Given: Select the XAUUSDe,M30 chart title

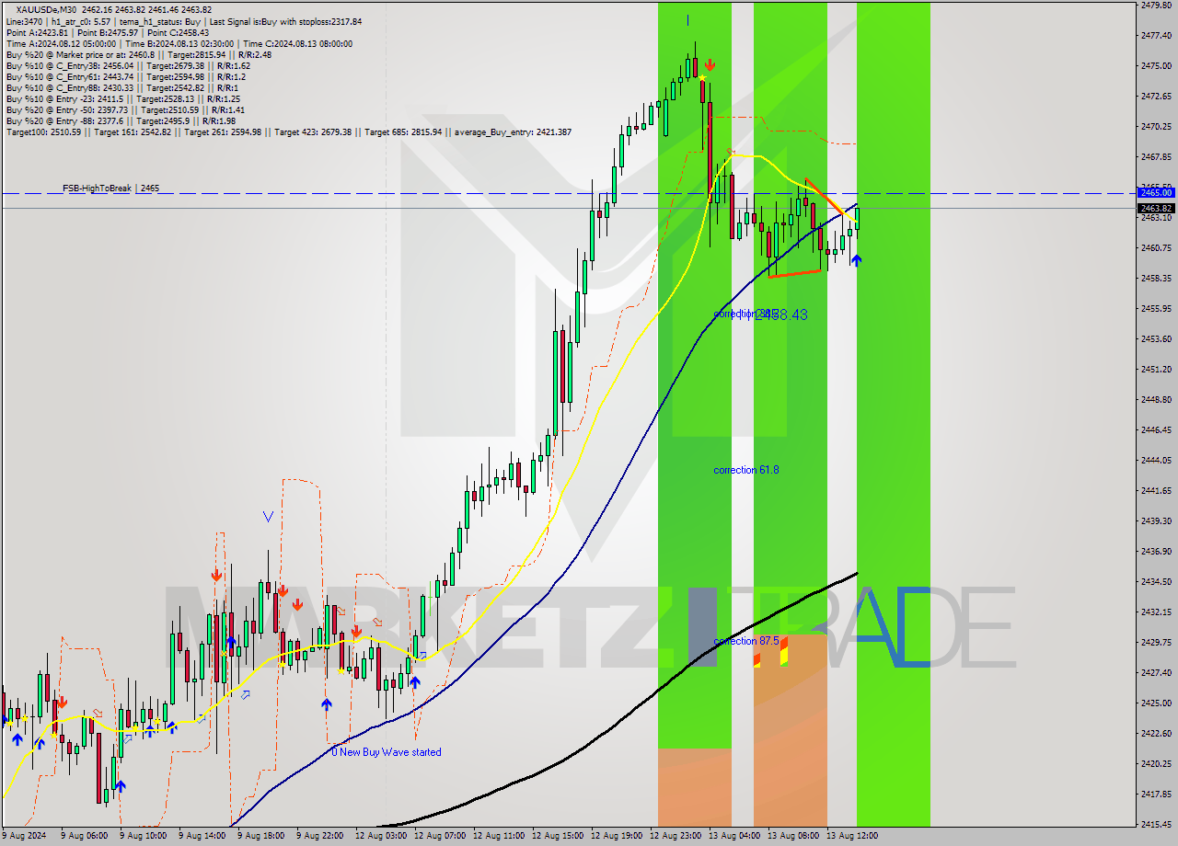Looking at the screenshot, I should (46, 10).
